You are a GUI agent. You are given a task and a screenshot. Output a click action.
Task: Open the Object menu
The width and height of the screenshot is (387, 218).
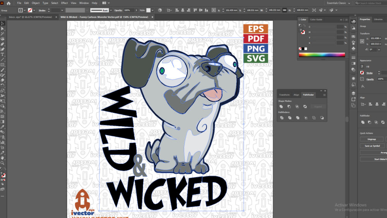click(36, 3)
